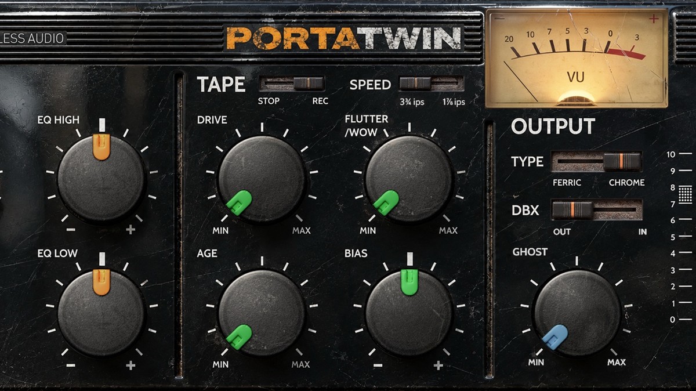The image size is (696, 391).
Task: Click the AGE knob
Action: tap(262, 313)
